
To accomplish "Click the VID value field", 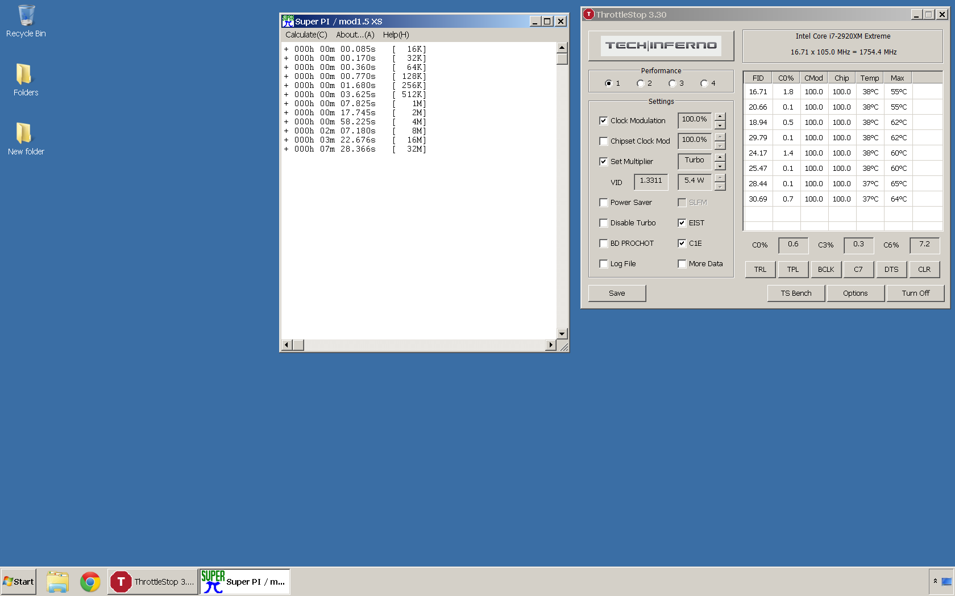I will [x=651, y=182].
